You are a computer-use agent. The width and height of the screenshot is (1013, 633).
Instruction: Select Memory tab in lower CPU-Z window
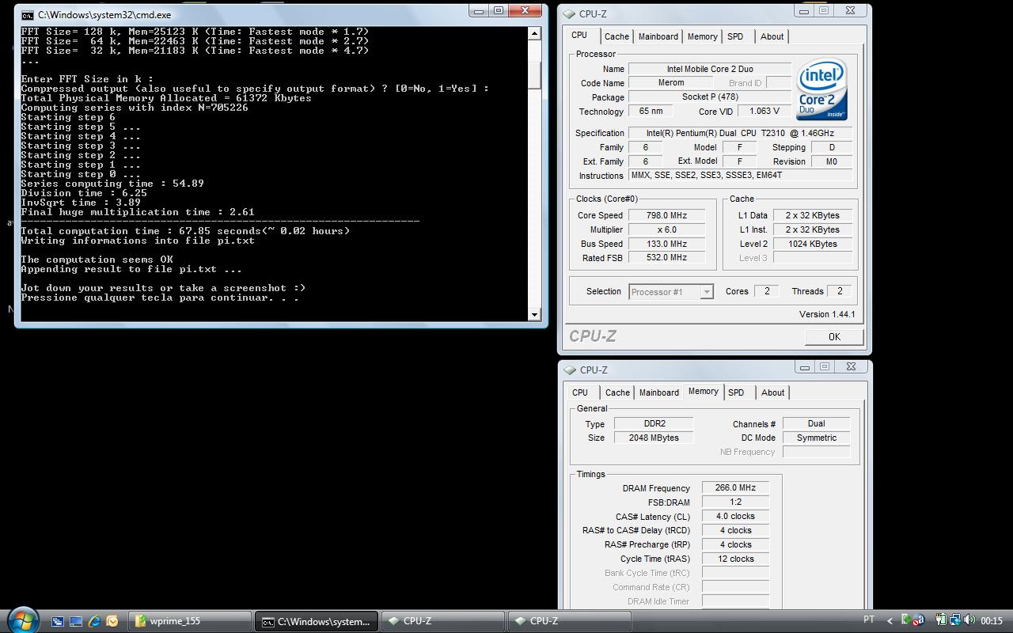click(x=703, y=392)
